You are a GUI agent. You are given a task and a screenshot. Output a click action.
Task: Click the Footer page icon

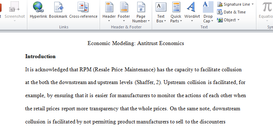point(124,7)
